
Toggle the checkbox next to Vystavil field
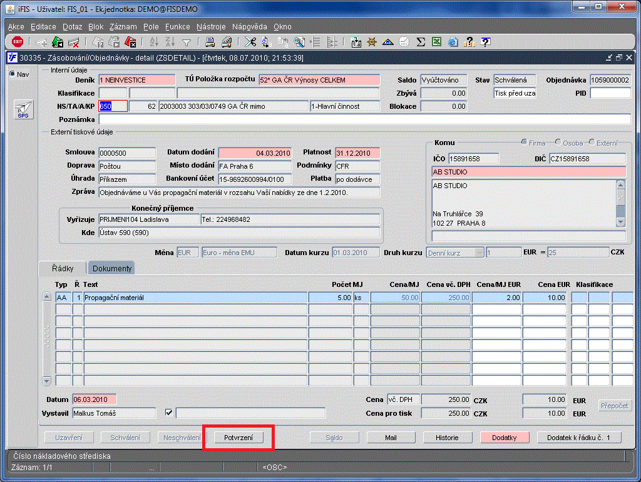[x=168, y=413]
